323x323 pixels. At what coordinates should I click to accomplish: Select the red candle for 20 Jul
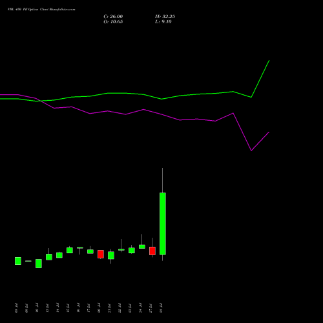(101, 254)
